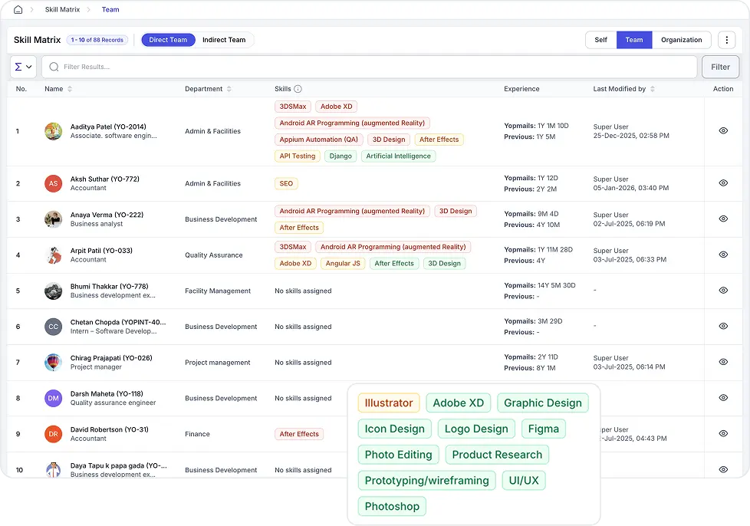Click the orange Illustrator skill tag
750x526 pixels.
(389, 403)
